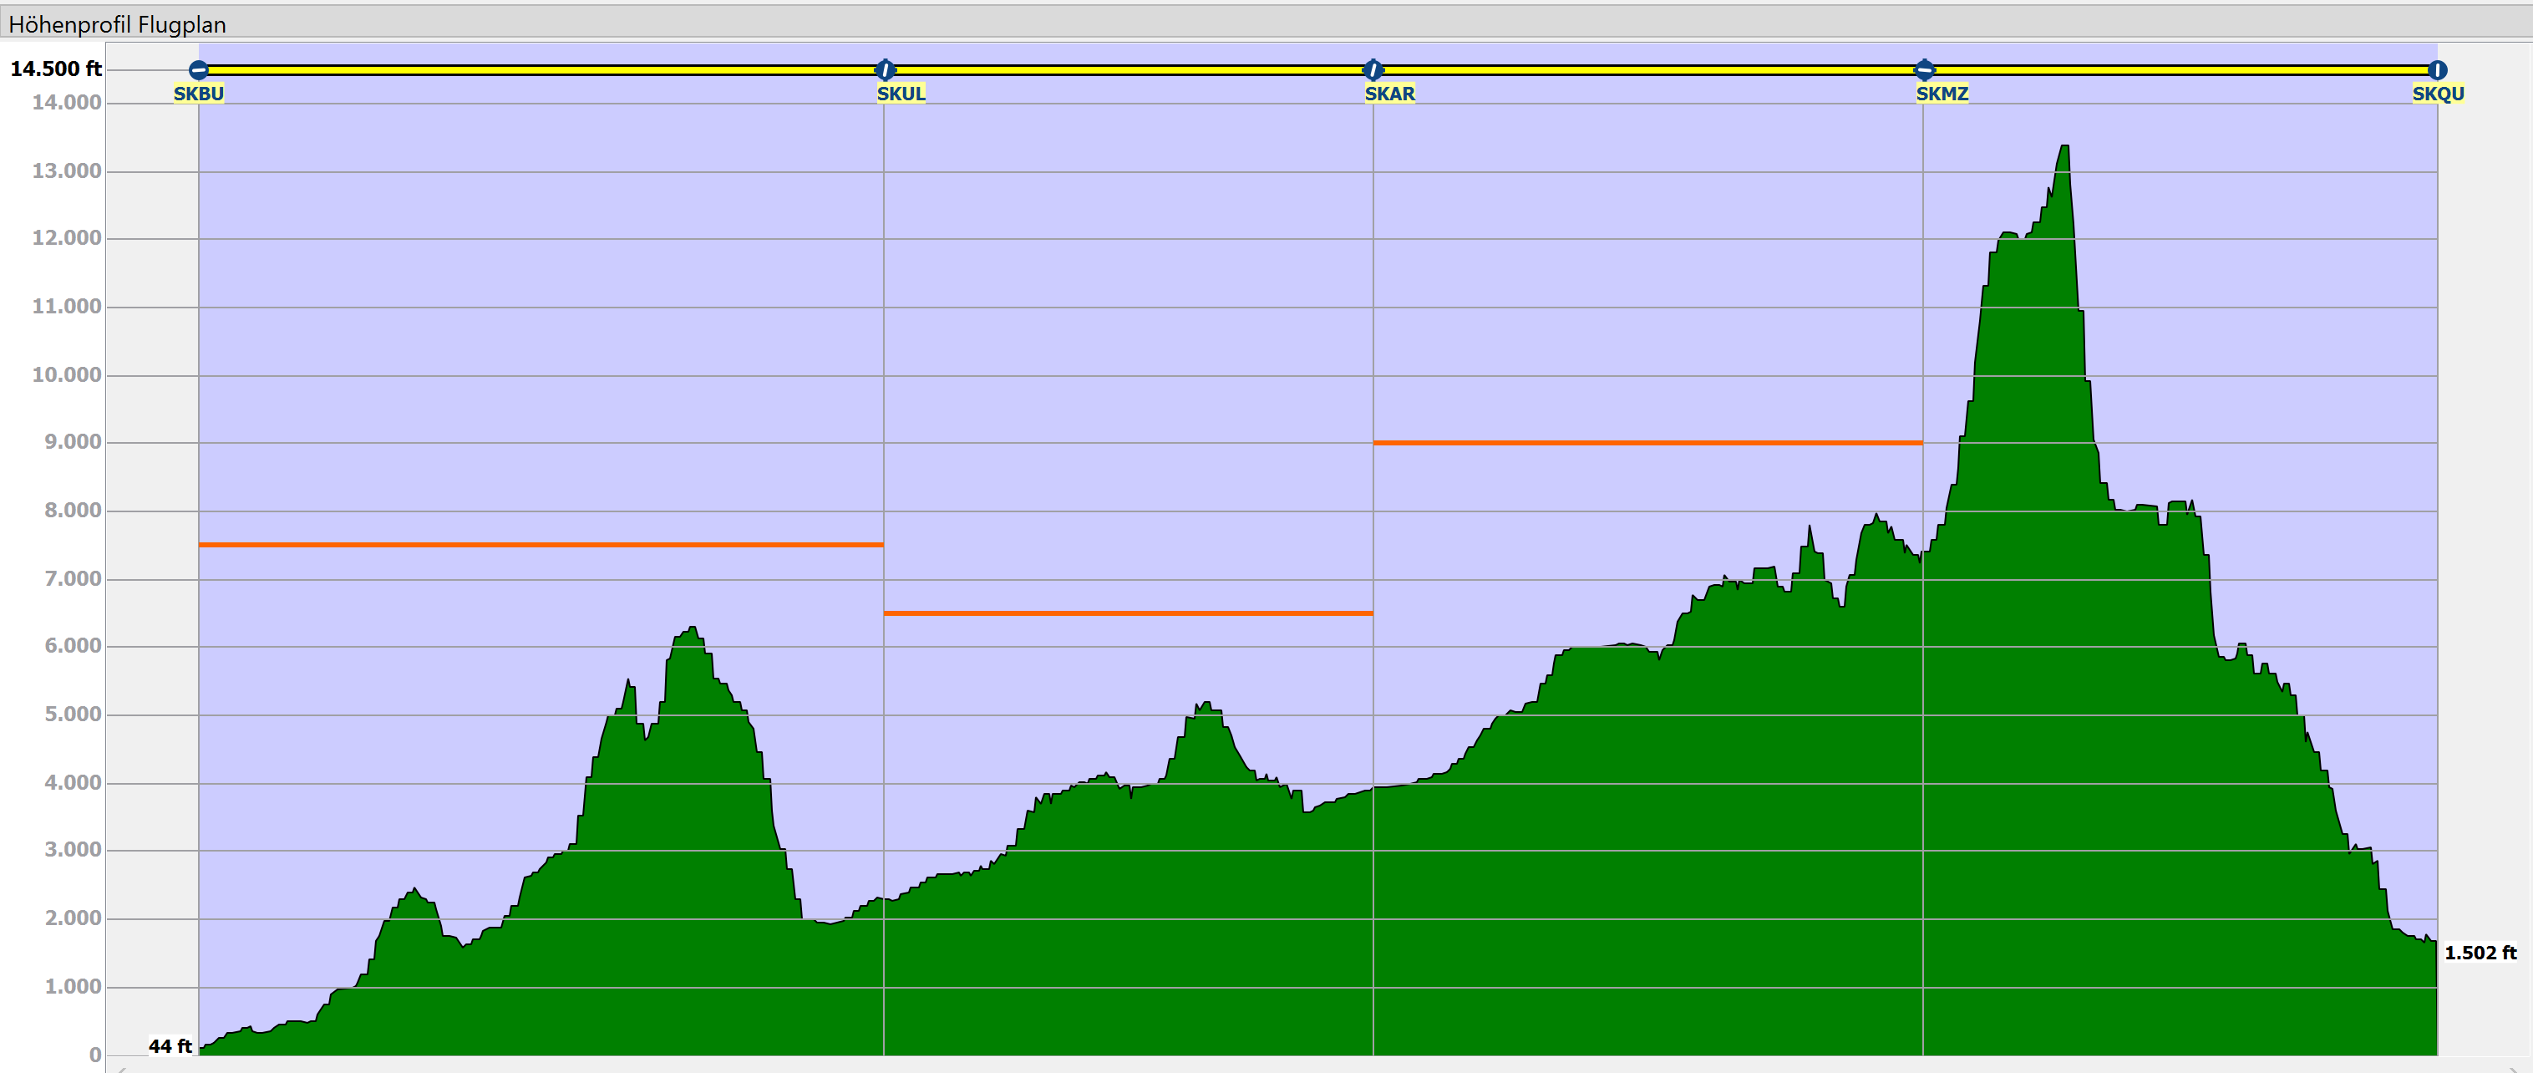Click the 3.000 altitude axis label
The height and width of the screenshot is (1073, 2533).
73,850
